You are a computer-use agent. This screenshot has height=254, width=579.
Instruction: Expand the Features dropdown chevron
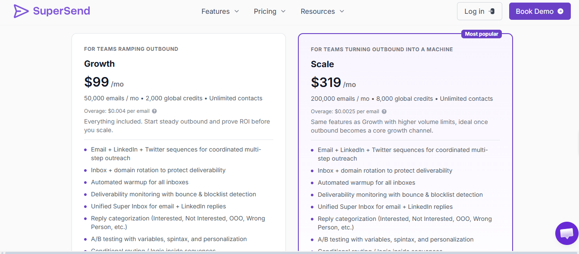click(x=237, y=12)
